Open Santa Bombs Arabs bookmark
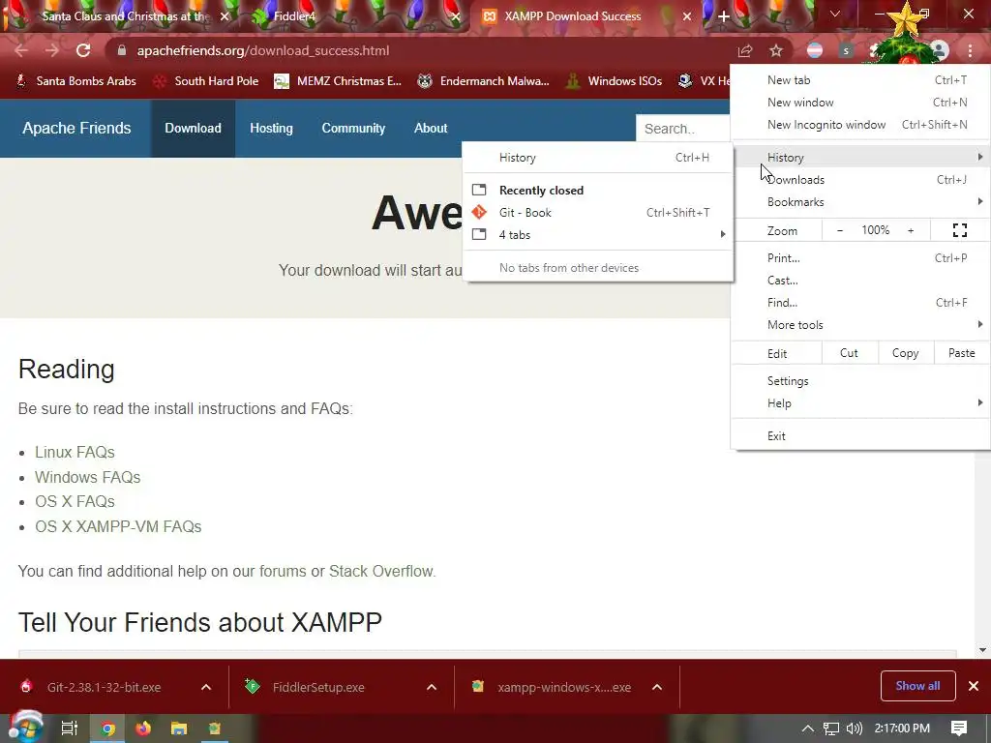Viewport: 991px width, 743px height. point(75,81)
